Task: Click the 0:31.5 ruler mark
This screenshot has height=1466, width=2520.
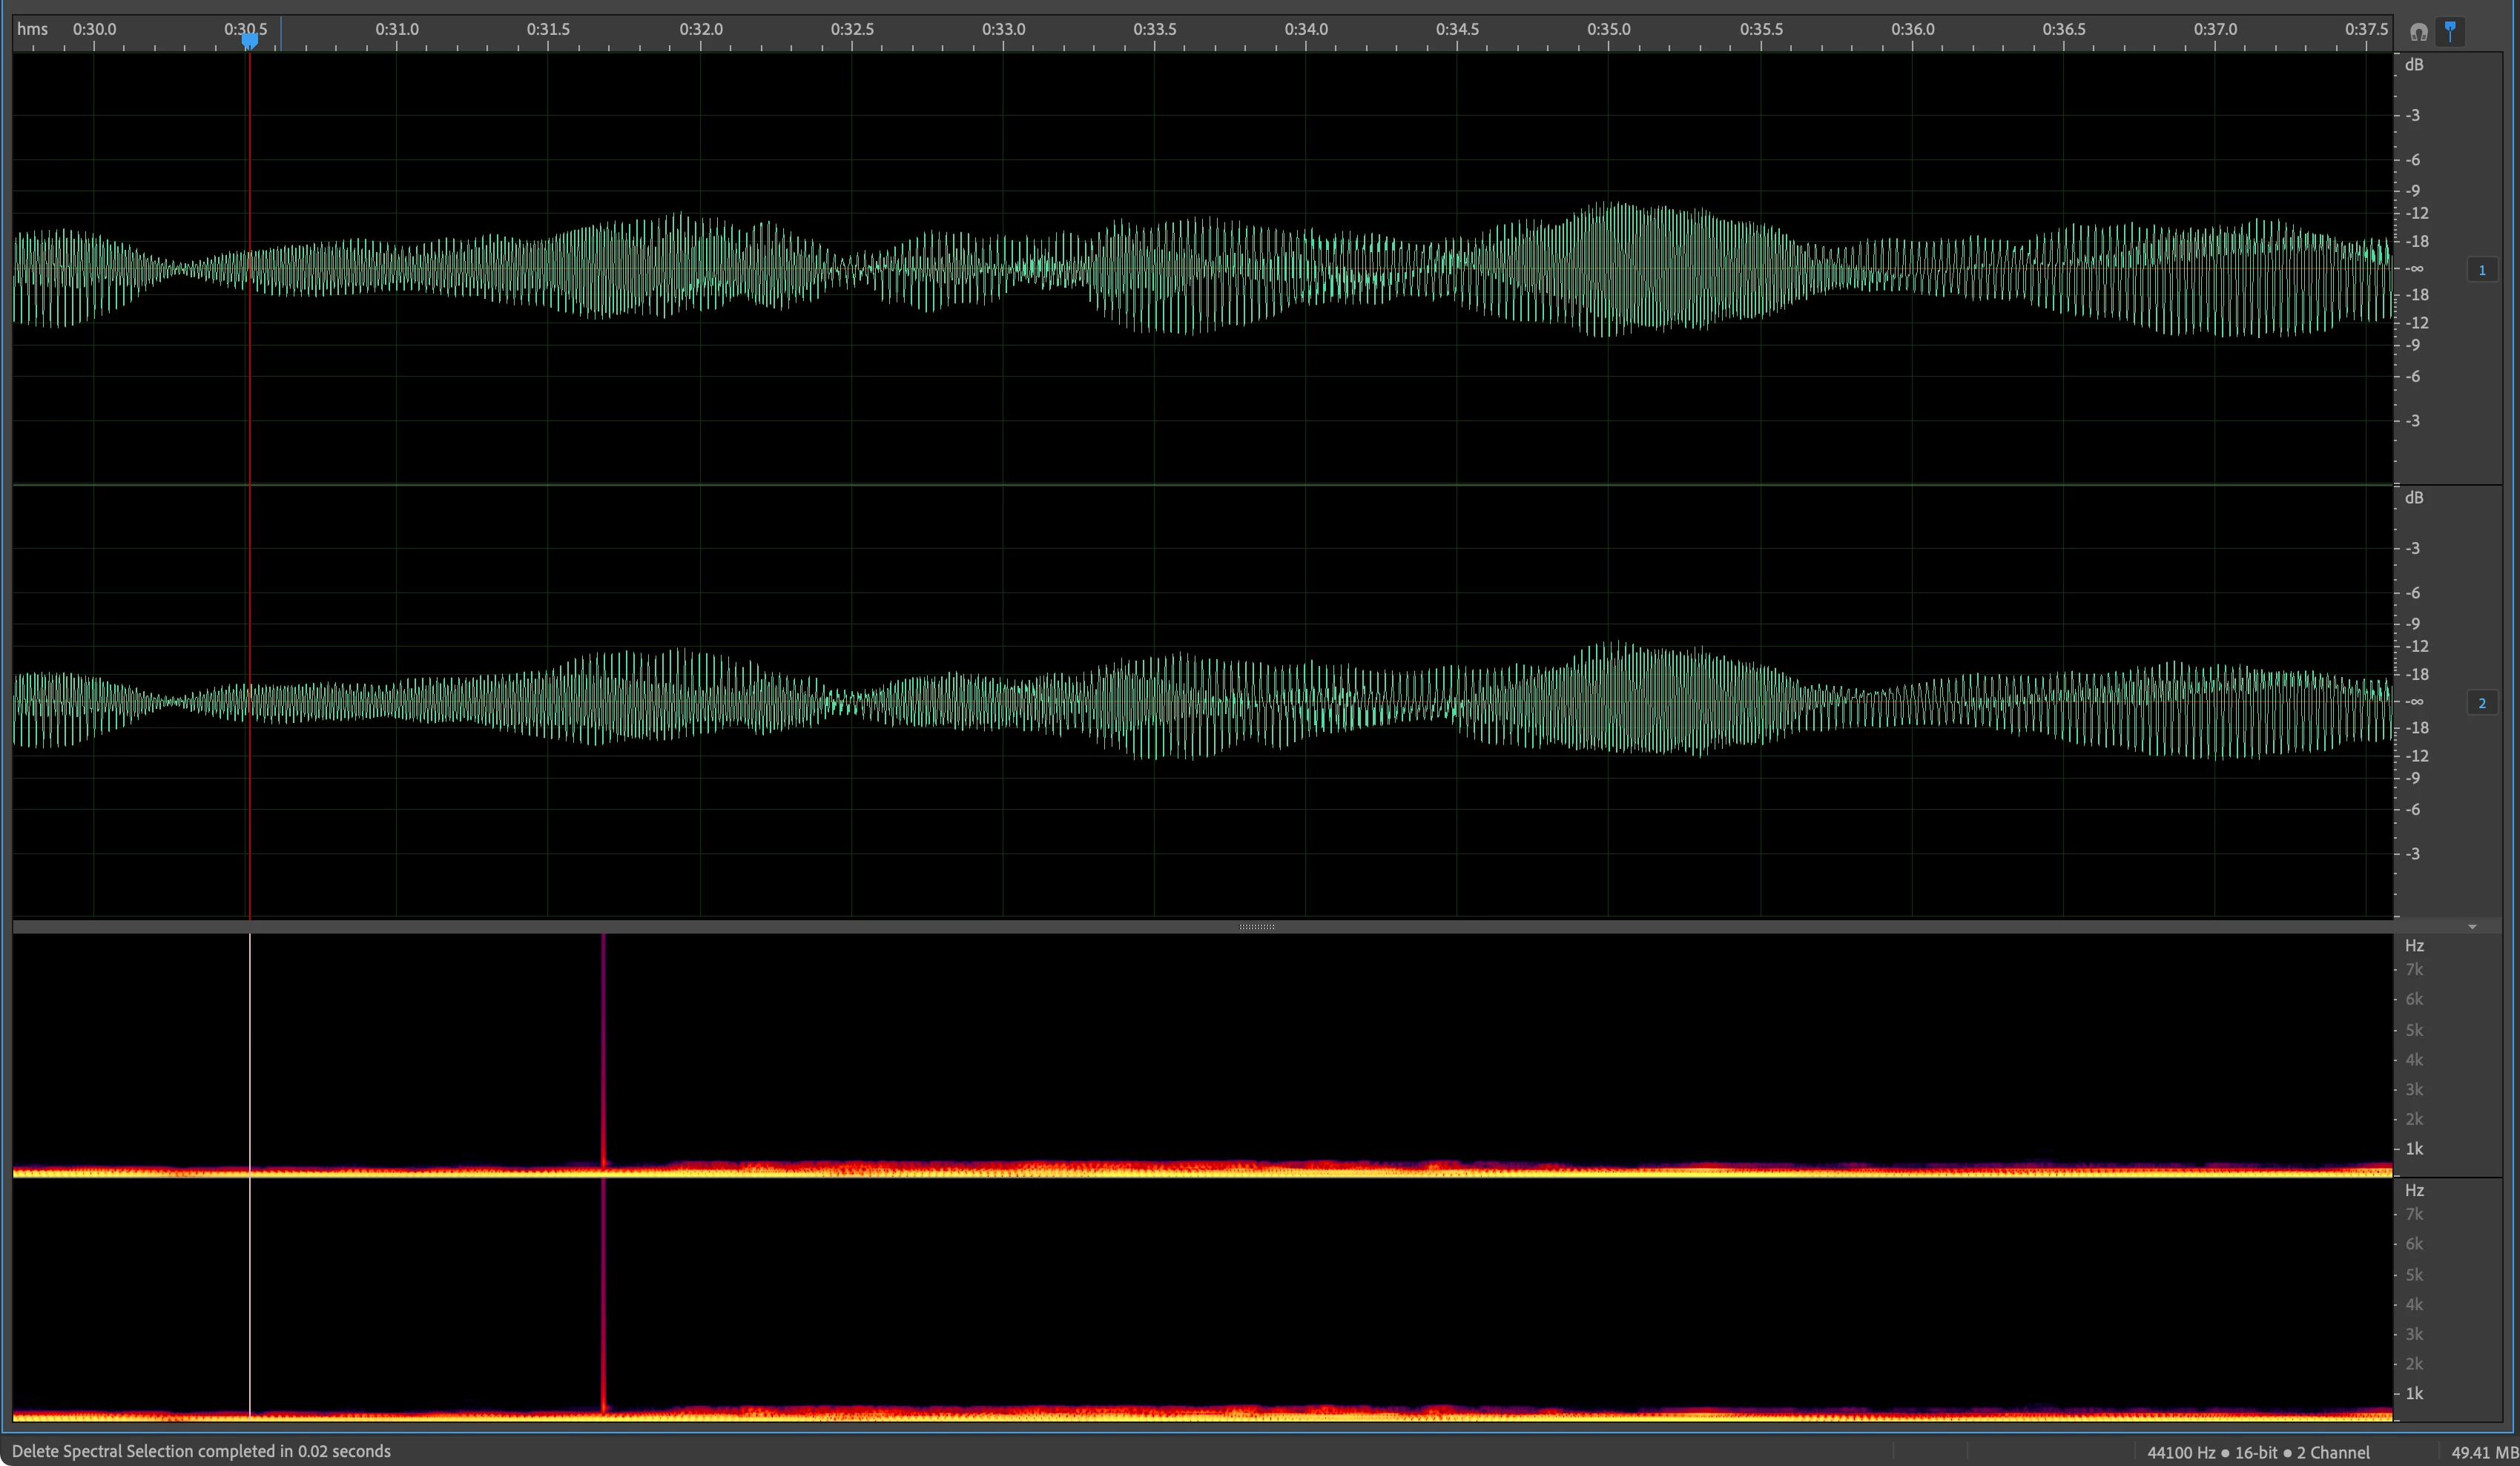Action: click(x=548, y=29)
